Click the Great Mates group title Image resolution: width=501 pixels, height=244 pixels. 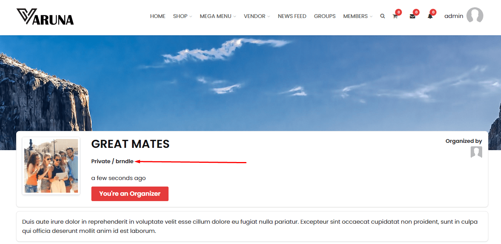[x=130, y=144]
